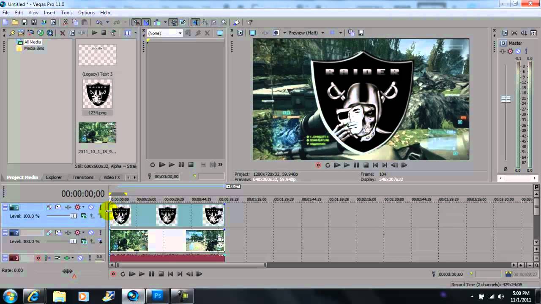
Task: Mute the Master bus output
Action: [x=518, y=52]
